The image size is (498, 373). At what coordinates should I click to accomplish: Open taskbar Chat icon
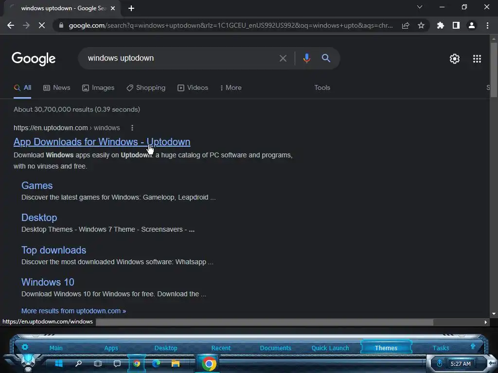tap(117, 363)
